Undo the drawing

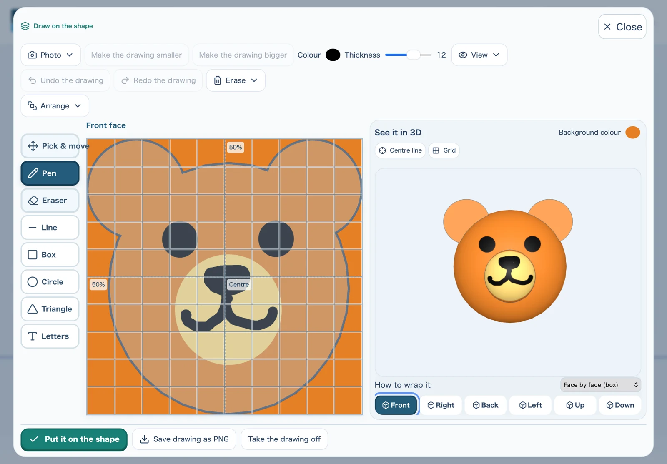[x=65, y=80]
